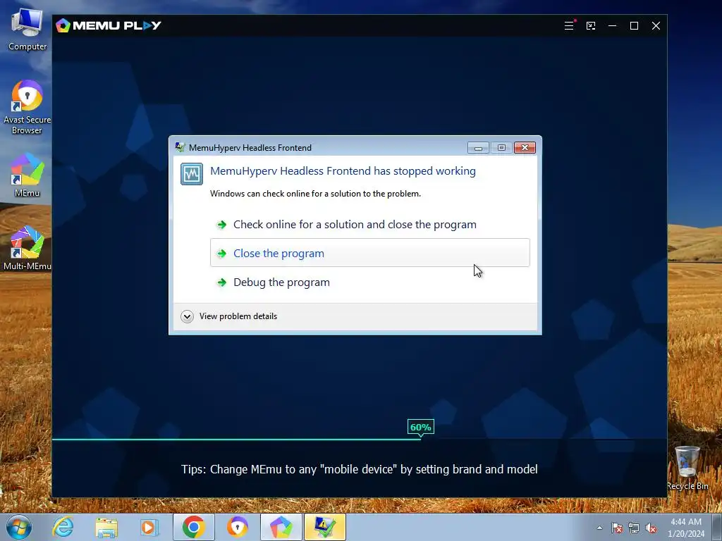Viewport: 722px width, 541px height.
Task: Choose Check online for a solution option
Action: tap(370, 225)
